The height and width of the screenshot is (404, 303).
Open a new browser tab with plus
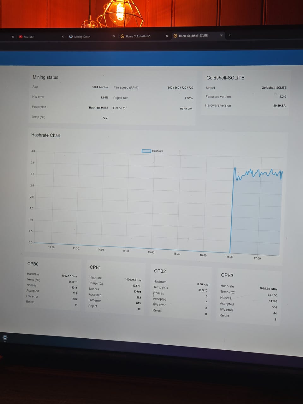click(x=230, y=35)
